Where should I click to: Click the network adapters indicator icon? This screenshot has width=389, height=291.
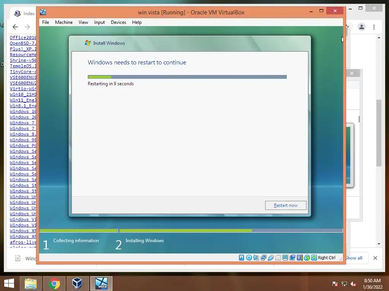coord(264,258)
